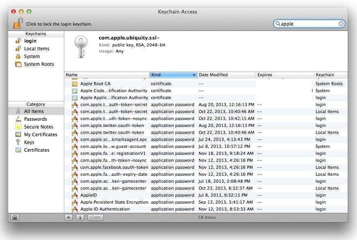This screenshot has height=240, width=357.
Task: Select the Apple ID Authentication row
Action: click(105, 209)
